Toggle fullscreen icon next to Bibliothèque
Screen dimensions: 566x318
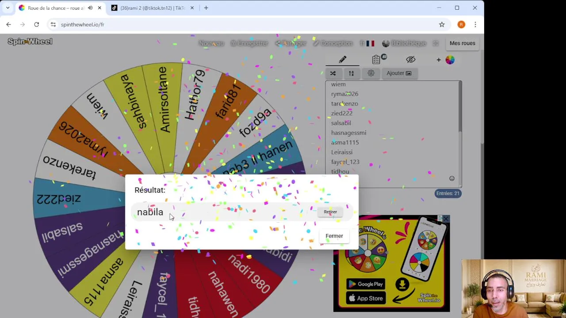click(x=436, y=43)
